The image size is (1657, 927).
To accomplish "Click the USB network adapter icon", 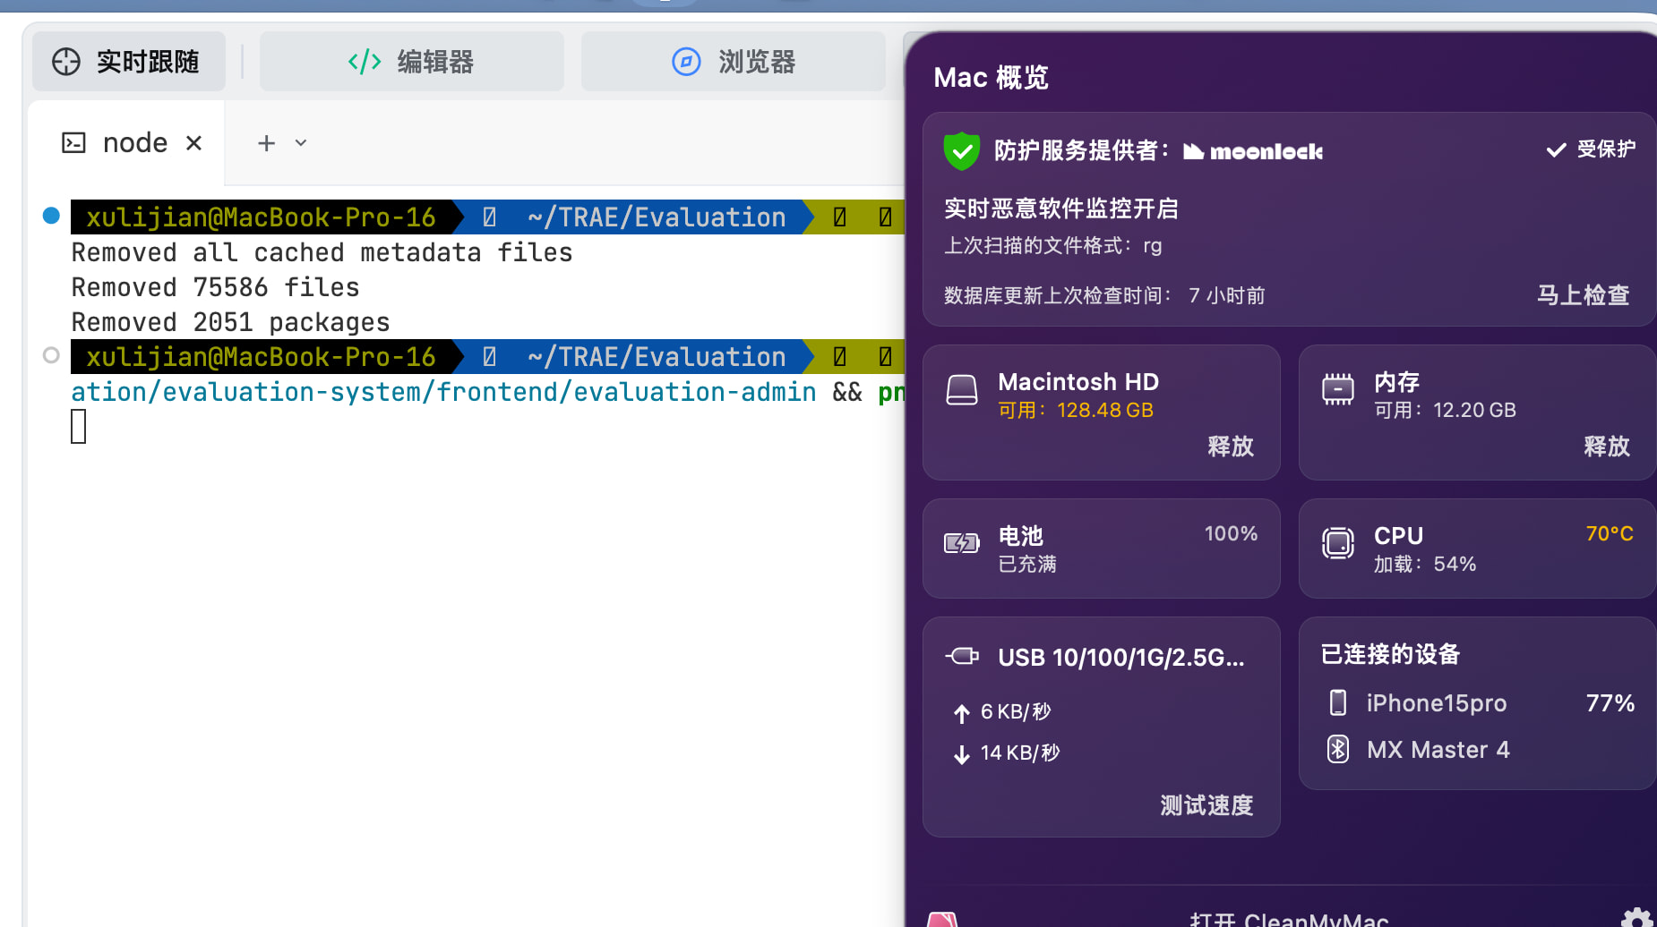I will pyautogui.click(x=962, y=656).
